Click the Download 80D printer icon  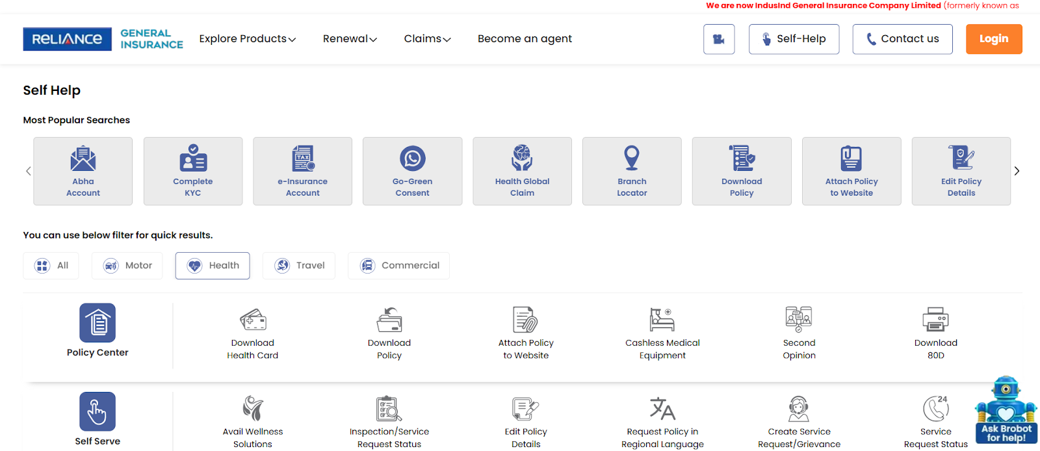coord(936,320)
